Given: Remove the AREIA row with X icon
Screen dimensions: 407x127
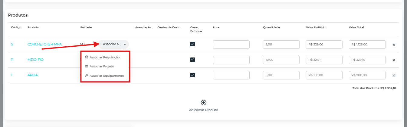Looking at the screenshot, I should pyautogui.click(x=394, y=76).
